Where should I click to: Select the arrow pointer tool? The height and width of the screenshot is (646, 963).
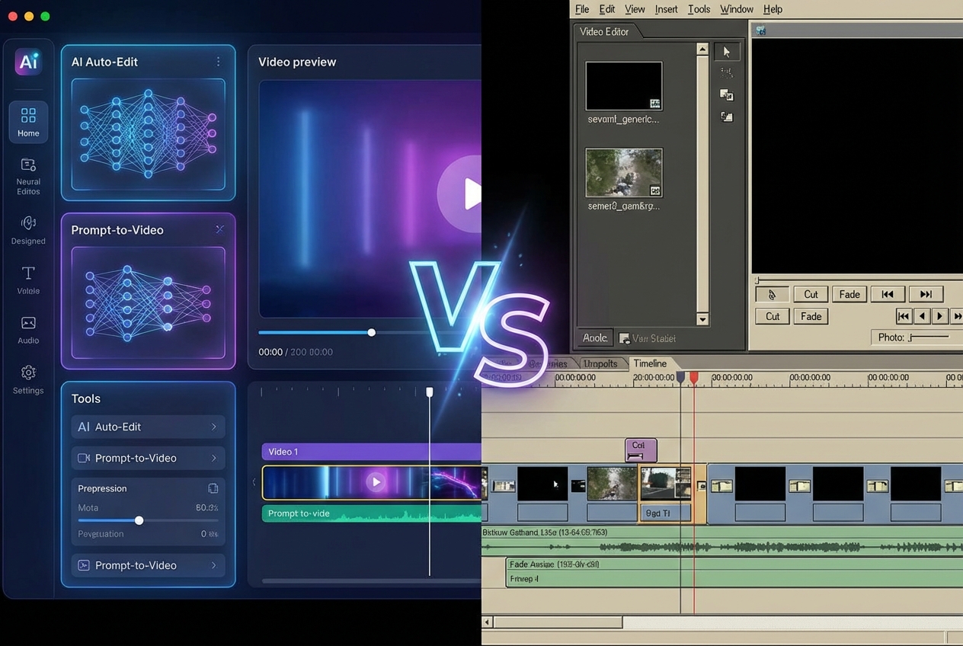coord(727,52)
